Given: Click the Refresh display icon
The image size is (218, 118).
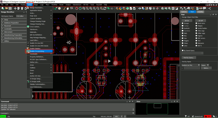Looking at the screenshot, I should click(105, 9).
